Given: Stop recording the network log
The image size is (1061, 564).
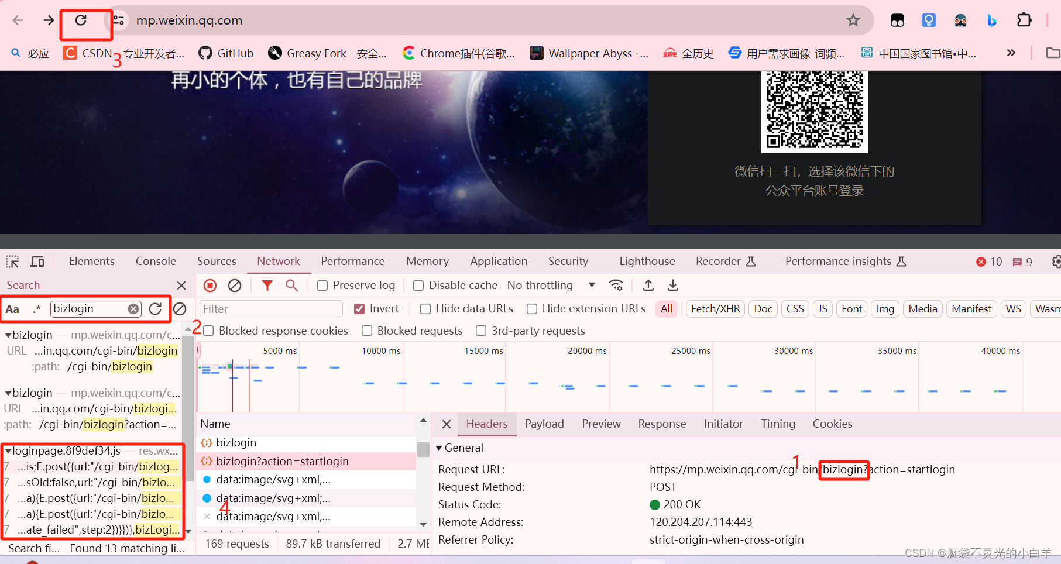Looking at the screenshot, I should pos(210,286).
